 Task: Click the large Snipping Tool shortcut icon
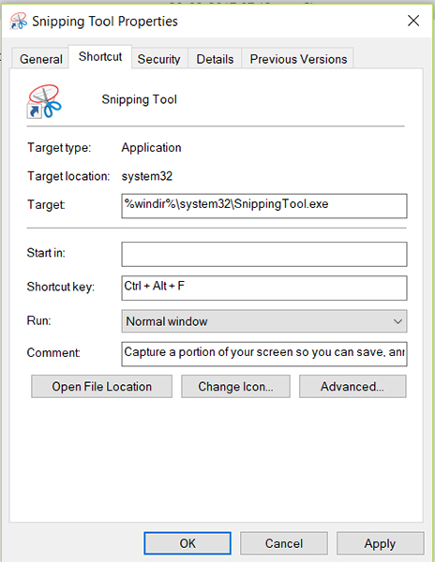[x=44, y=101]
